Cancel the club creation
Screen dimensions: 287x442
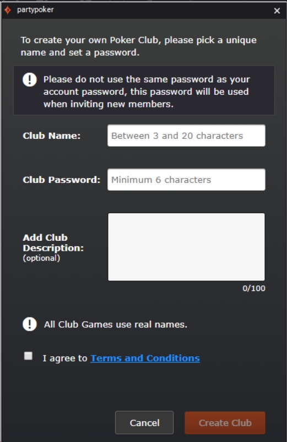(x=144, y=423)
